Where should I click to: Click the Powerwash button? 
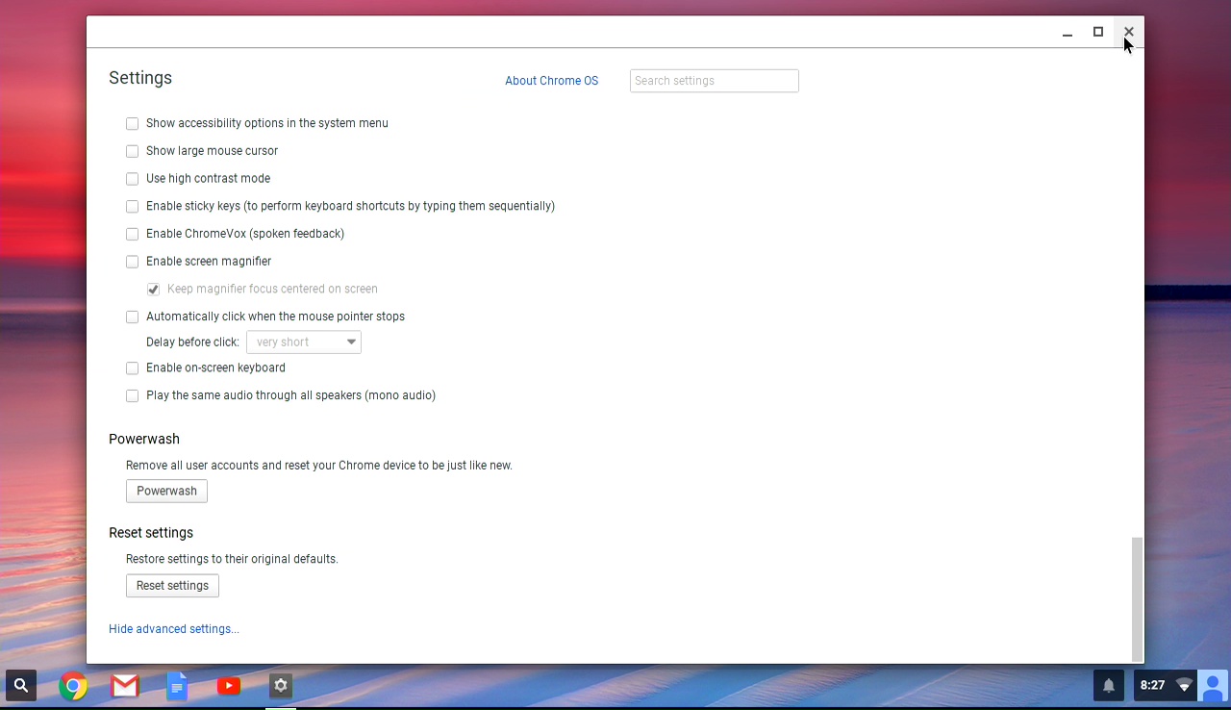click(x=166, y=491)
